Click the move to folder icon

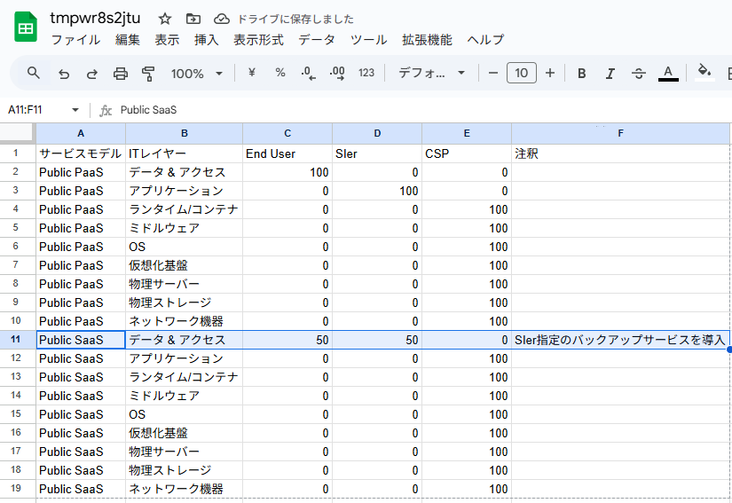coord(193,19)
